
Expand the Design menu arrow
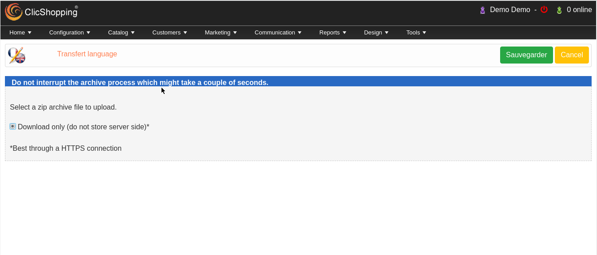click(x=387, y=33)
